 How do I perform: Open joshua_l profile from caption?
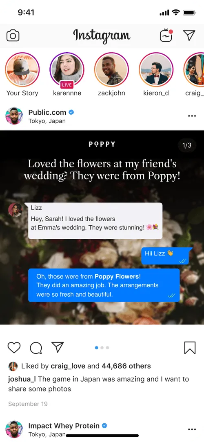(22, 379)
